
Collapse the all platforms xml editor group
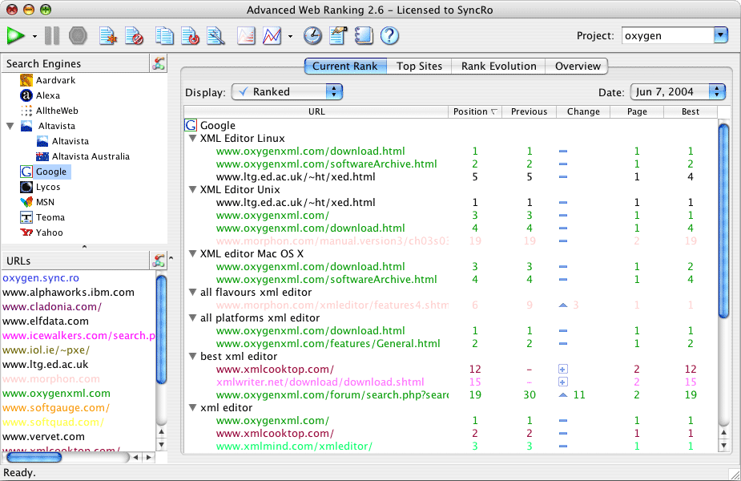(192, 317)
